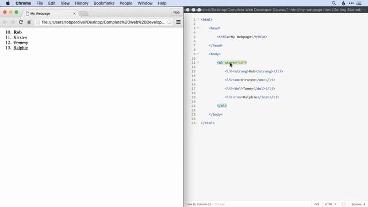Click Chrome's back arrow button
Screen dimensions: 368x207
coord(5,22)
